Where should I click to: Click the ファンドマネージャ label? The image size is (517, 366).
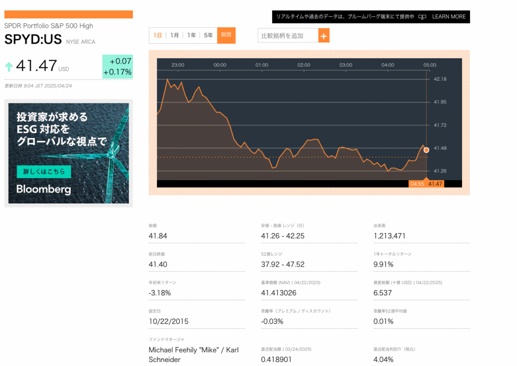167,339
